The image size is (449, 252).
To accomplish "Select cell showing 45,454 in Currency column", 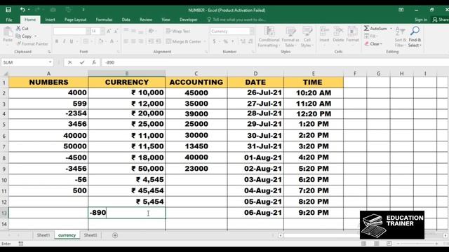I will tap(126, 190).
